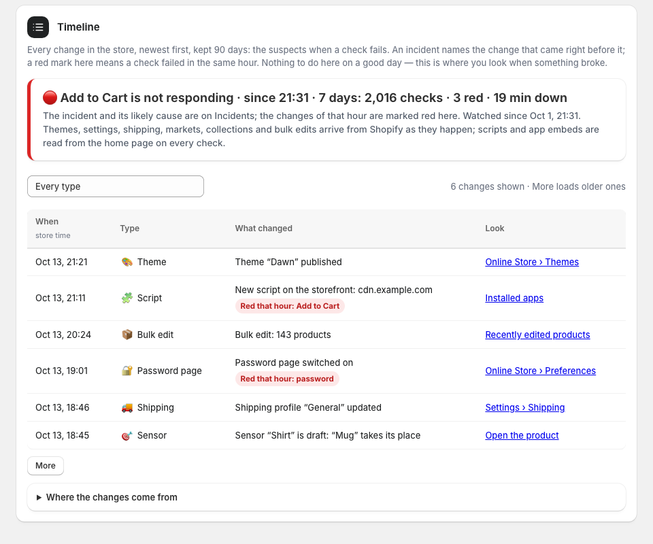Click the Look column header

495,228
